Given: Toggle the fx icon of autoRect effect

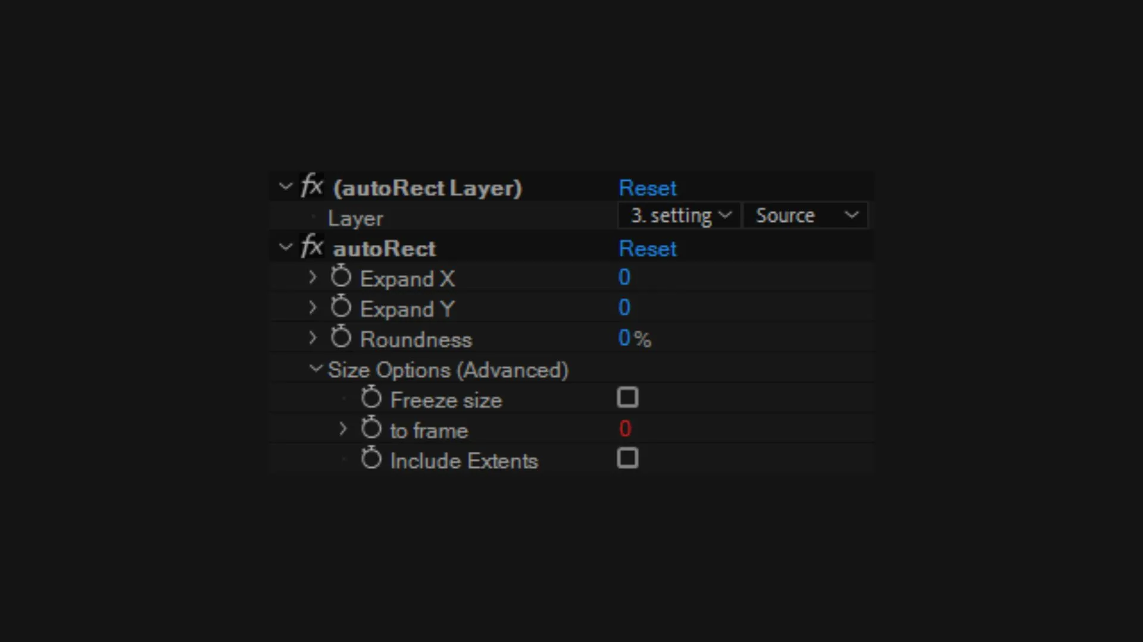Looking at the screenshot, I should click(x=312, y=247).
